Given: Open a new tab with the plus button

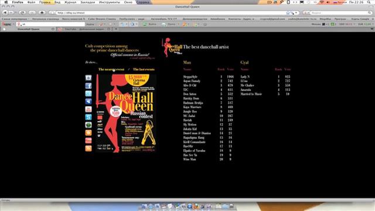Looking at the screenshot, I should tap(116, 29).
